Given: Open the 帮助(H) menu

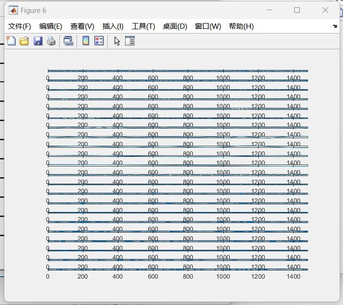Looking at the screenshot, I should 241,26.
